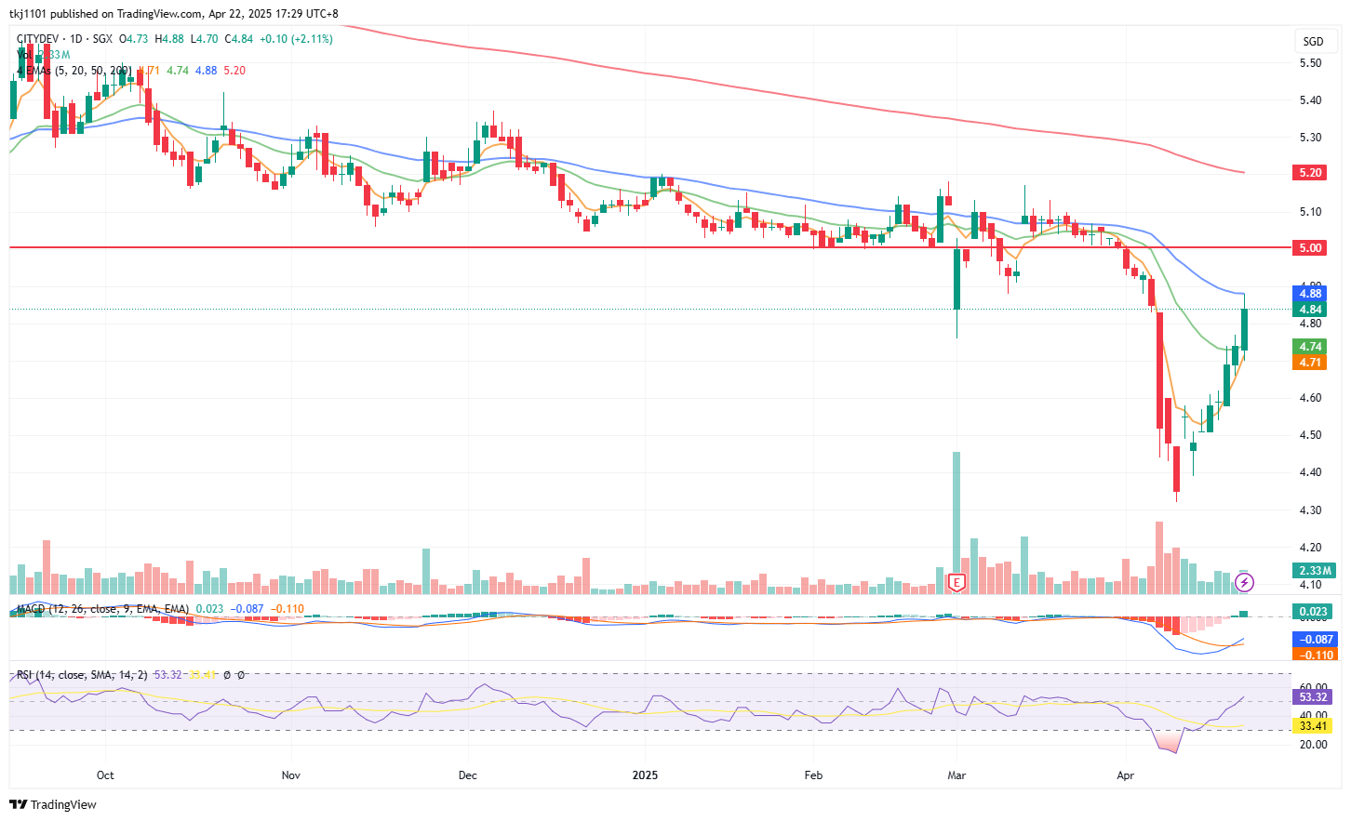This screenshot has width=1351, height=821.
Task: Click the 2025 label on the time axis
Action: point(645,775)
